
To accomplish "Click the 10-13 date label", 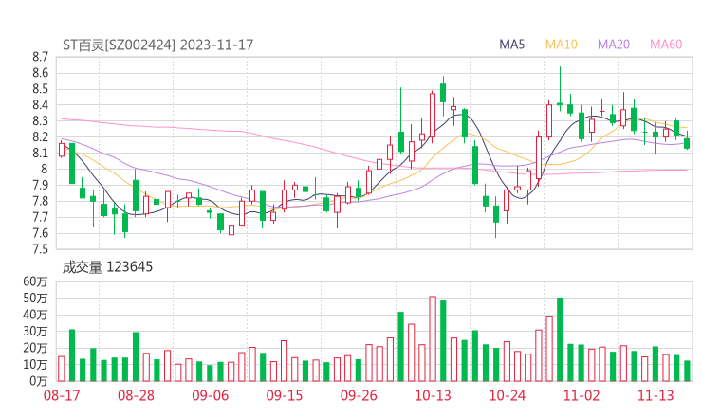I will [x=433, y=395].
